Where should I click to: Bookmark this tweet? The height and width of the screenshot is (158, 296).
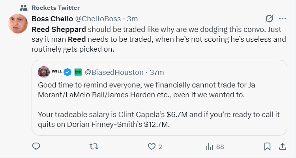[x=267, y=147]
